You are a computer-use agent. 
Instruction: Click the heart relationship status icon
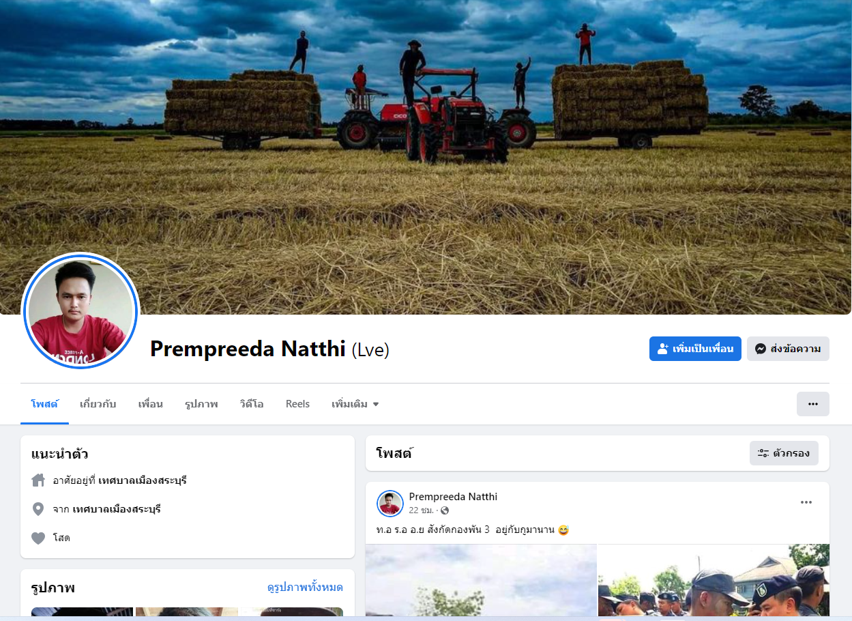coord(38,538)
